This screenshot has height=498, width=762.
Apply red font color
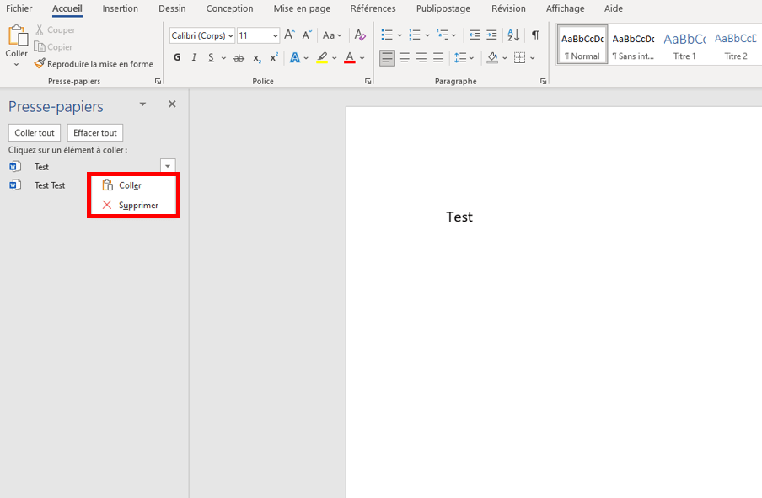point(350,58)
